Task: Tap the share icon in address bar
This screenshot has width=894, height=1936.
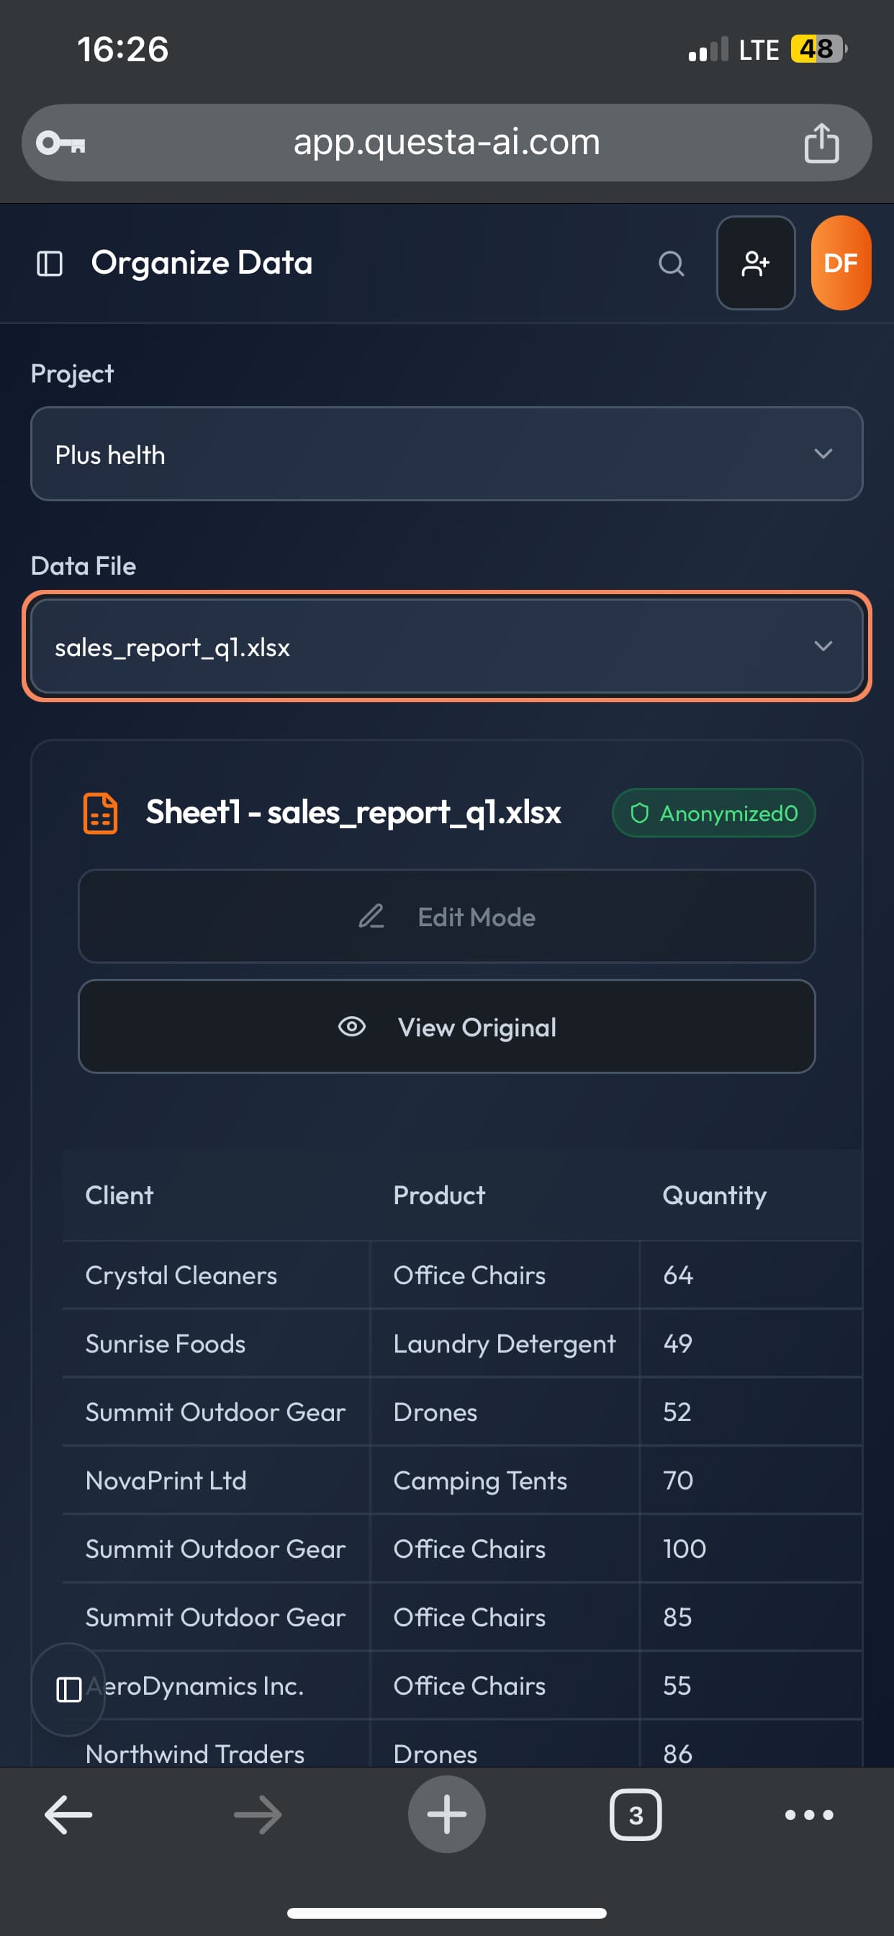Action: pyautogui.click(x=821, y=143)
